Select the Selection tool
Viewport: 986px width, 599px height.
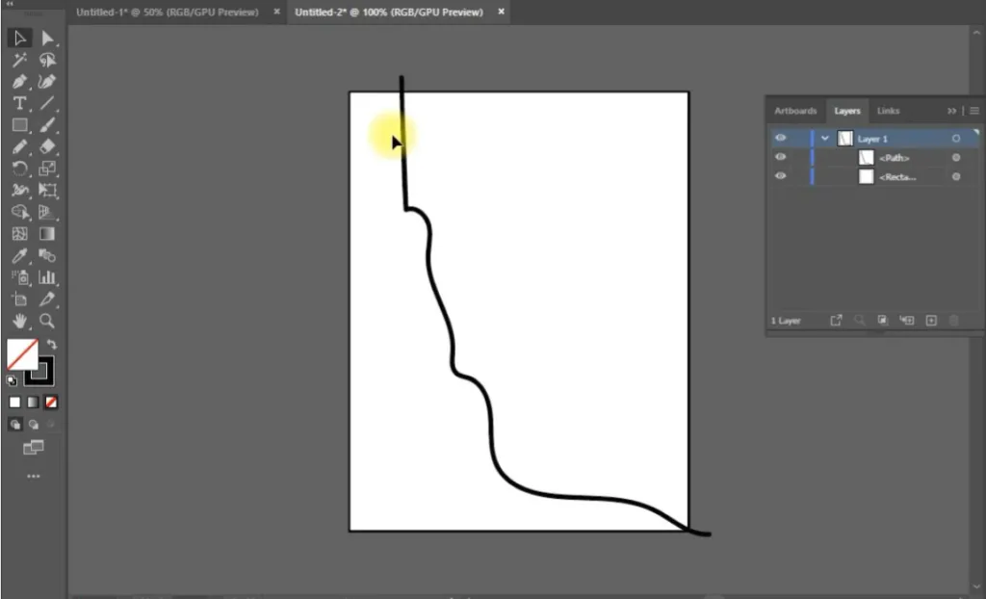[19, 38]
